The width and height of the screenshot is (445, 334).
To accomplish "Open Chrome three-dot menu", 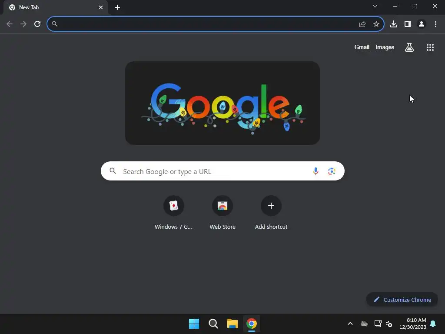I will pos(435,24).
